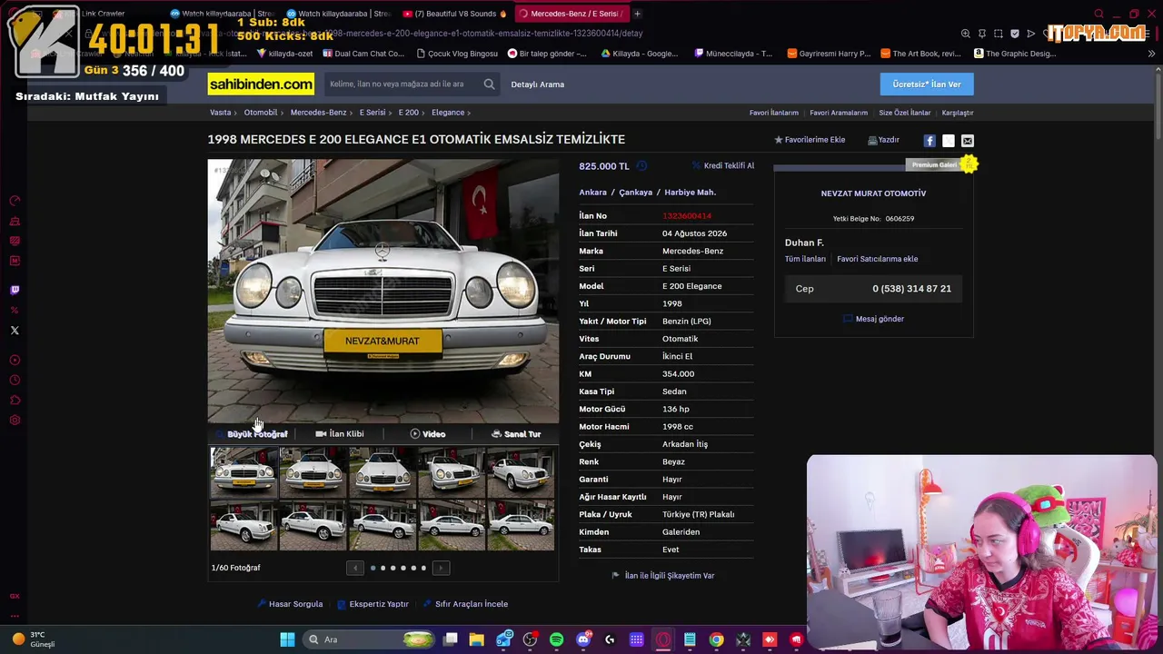Share the listing on Facebook
This screenshot has height=654, width=1163.
929,141
